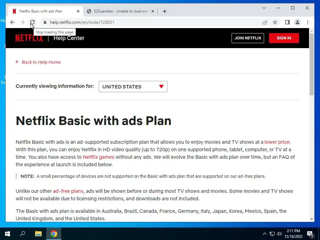Image resolution: width=320 pixels, height=240 pixels.
Task: Open the Netflix games link
Action: click(98, 157)
